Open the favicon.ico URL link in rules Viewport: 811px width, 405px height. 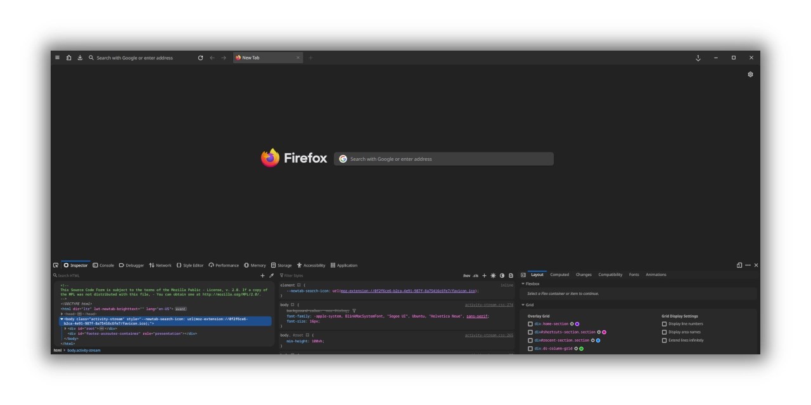tap(408, 290)
